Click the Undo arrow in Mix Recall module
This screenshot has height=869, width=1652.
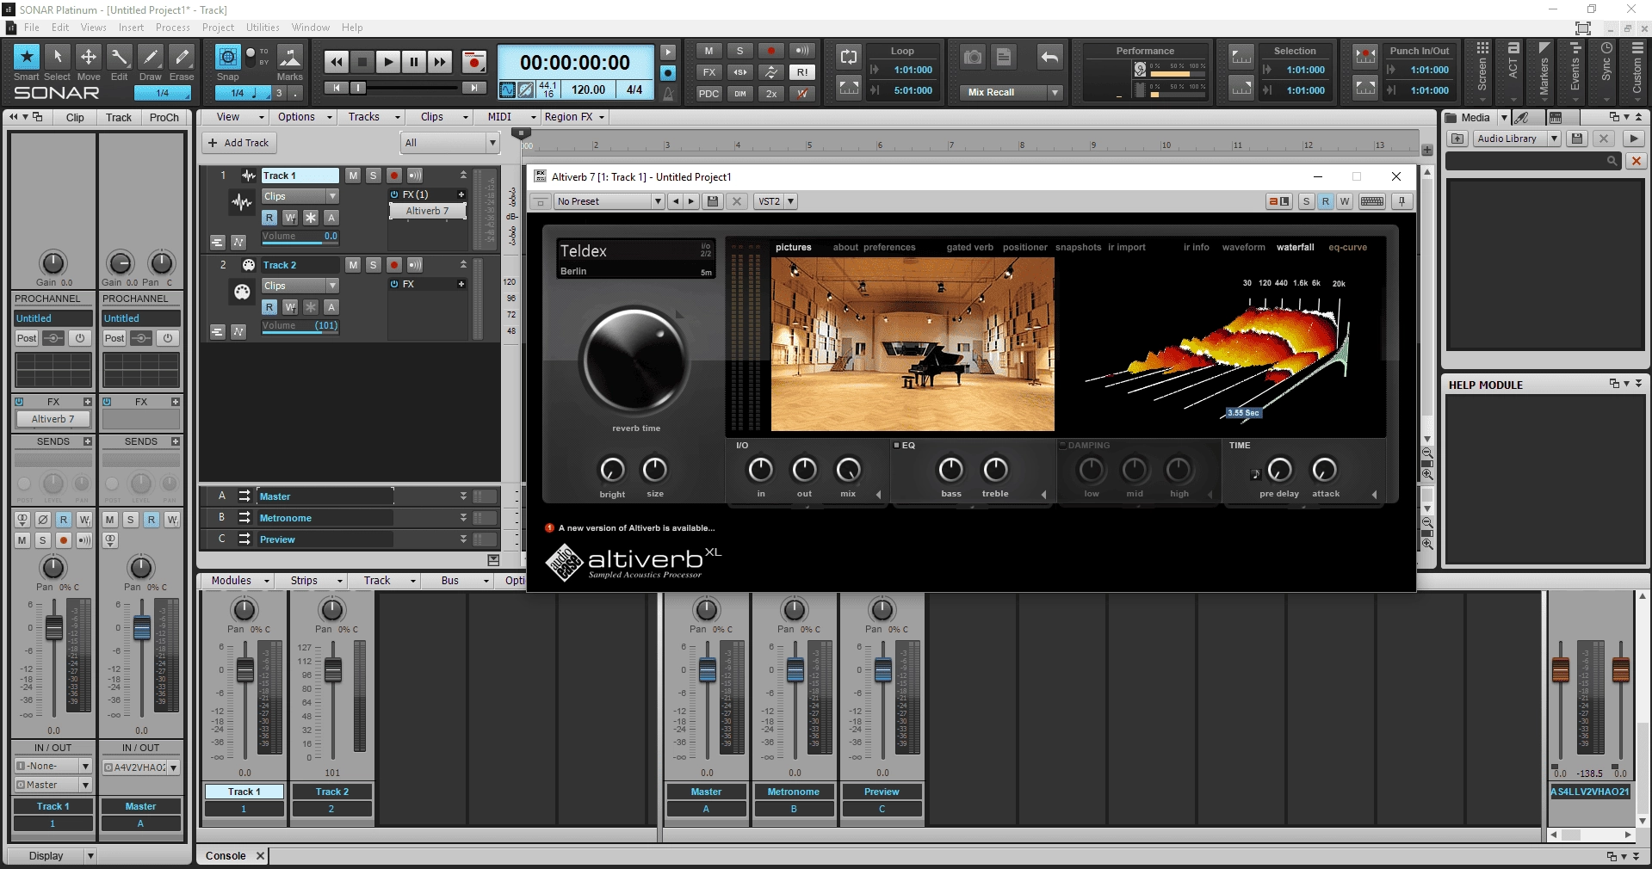pos(1049,57)
